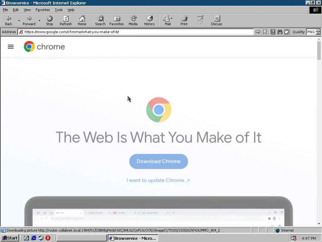Click I want to update Chrome link
The width and height of the screenshot is (322, 242).
tap(158, 180)
